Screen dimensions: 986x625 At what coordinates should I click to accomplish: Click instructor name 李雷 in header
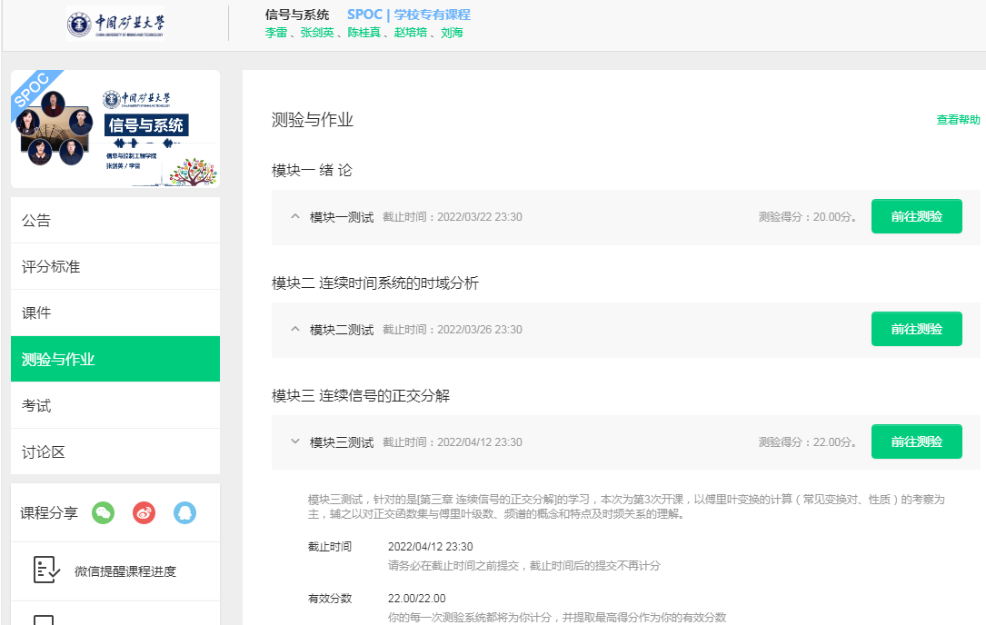click(x=275, y=33)
